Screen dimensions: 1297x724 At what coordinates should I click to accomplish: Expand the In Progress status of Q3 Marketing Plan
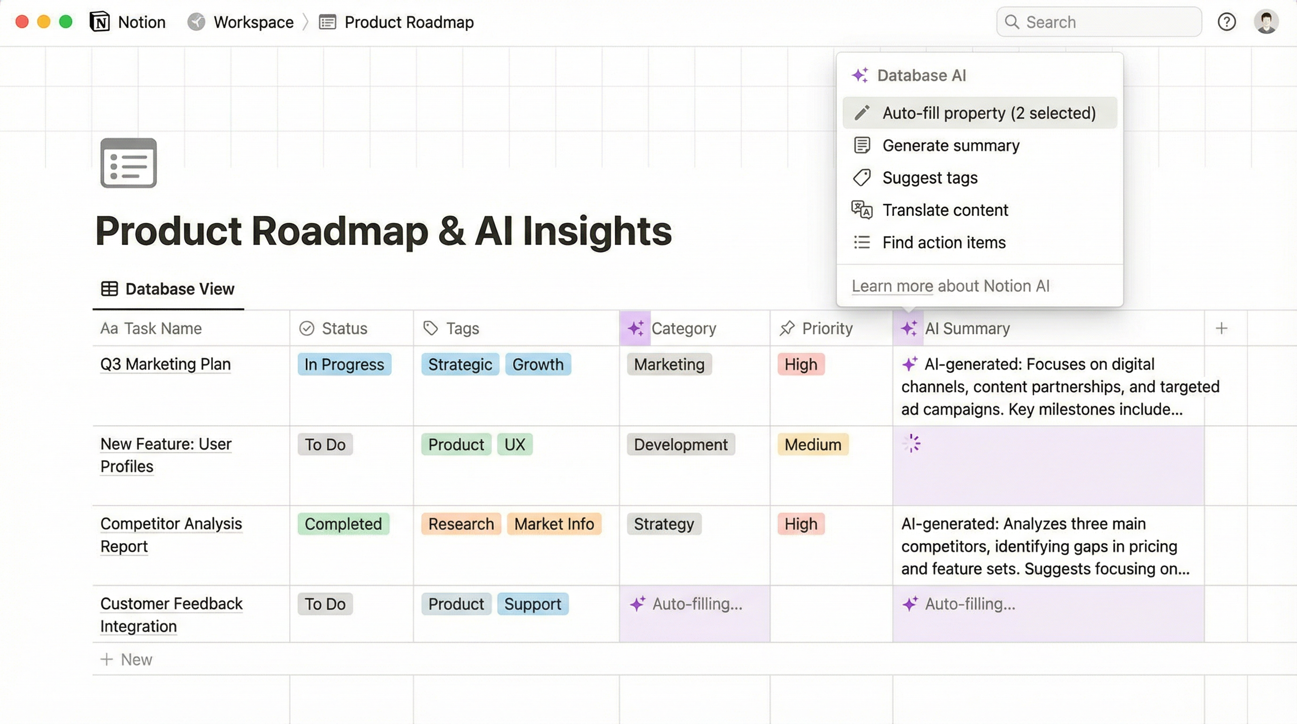point(345,364)
